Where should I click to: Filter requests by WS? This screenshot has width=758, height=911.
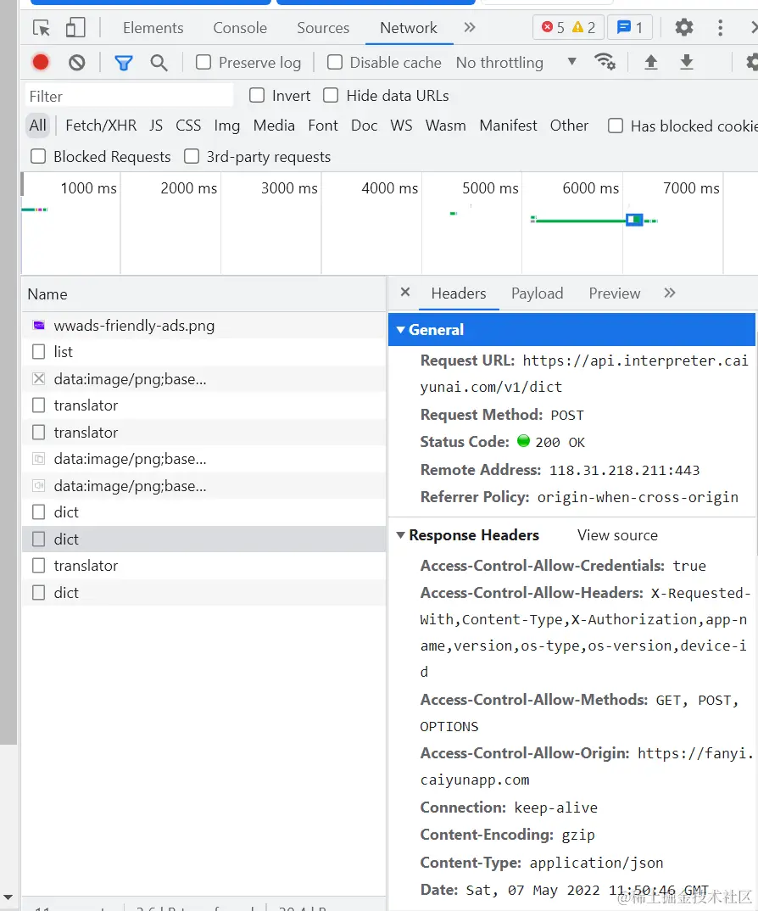(401, 126)
